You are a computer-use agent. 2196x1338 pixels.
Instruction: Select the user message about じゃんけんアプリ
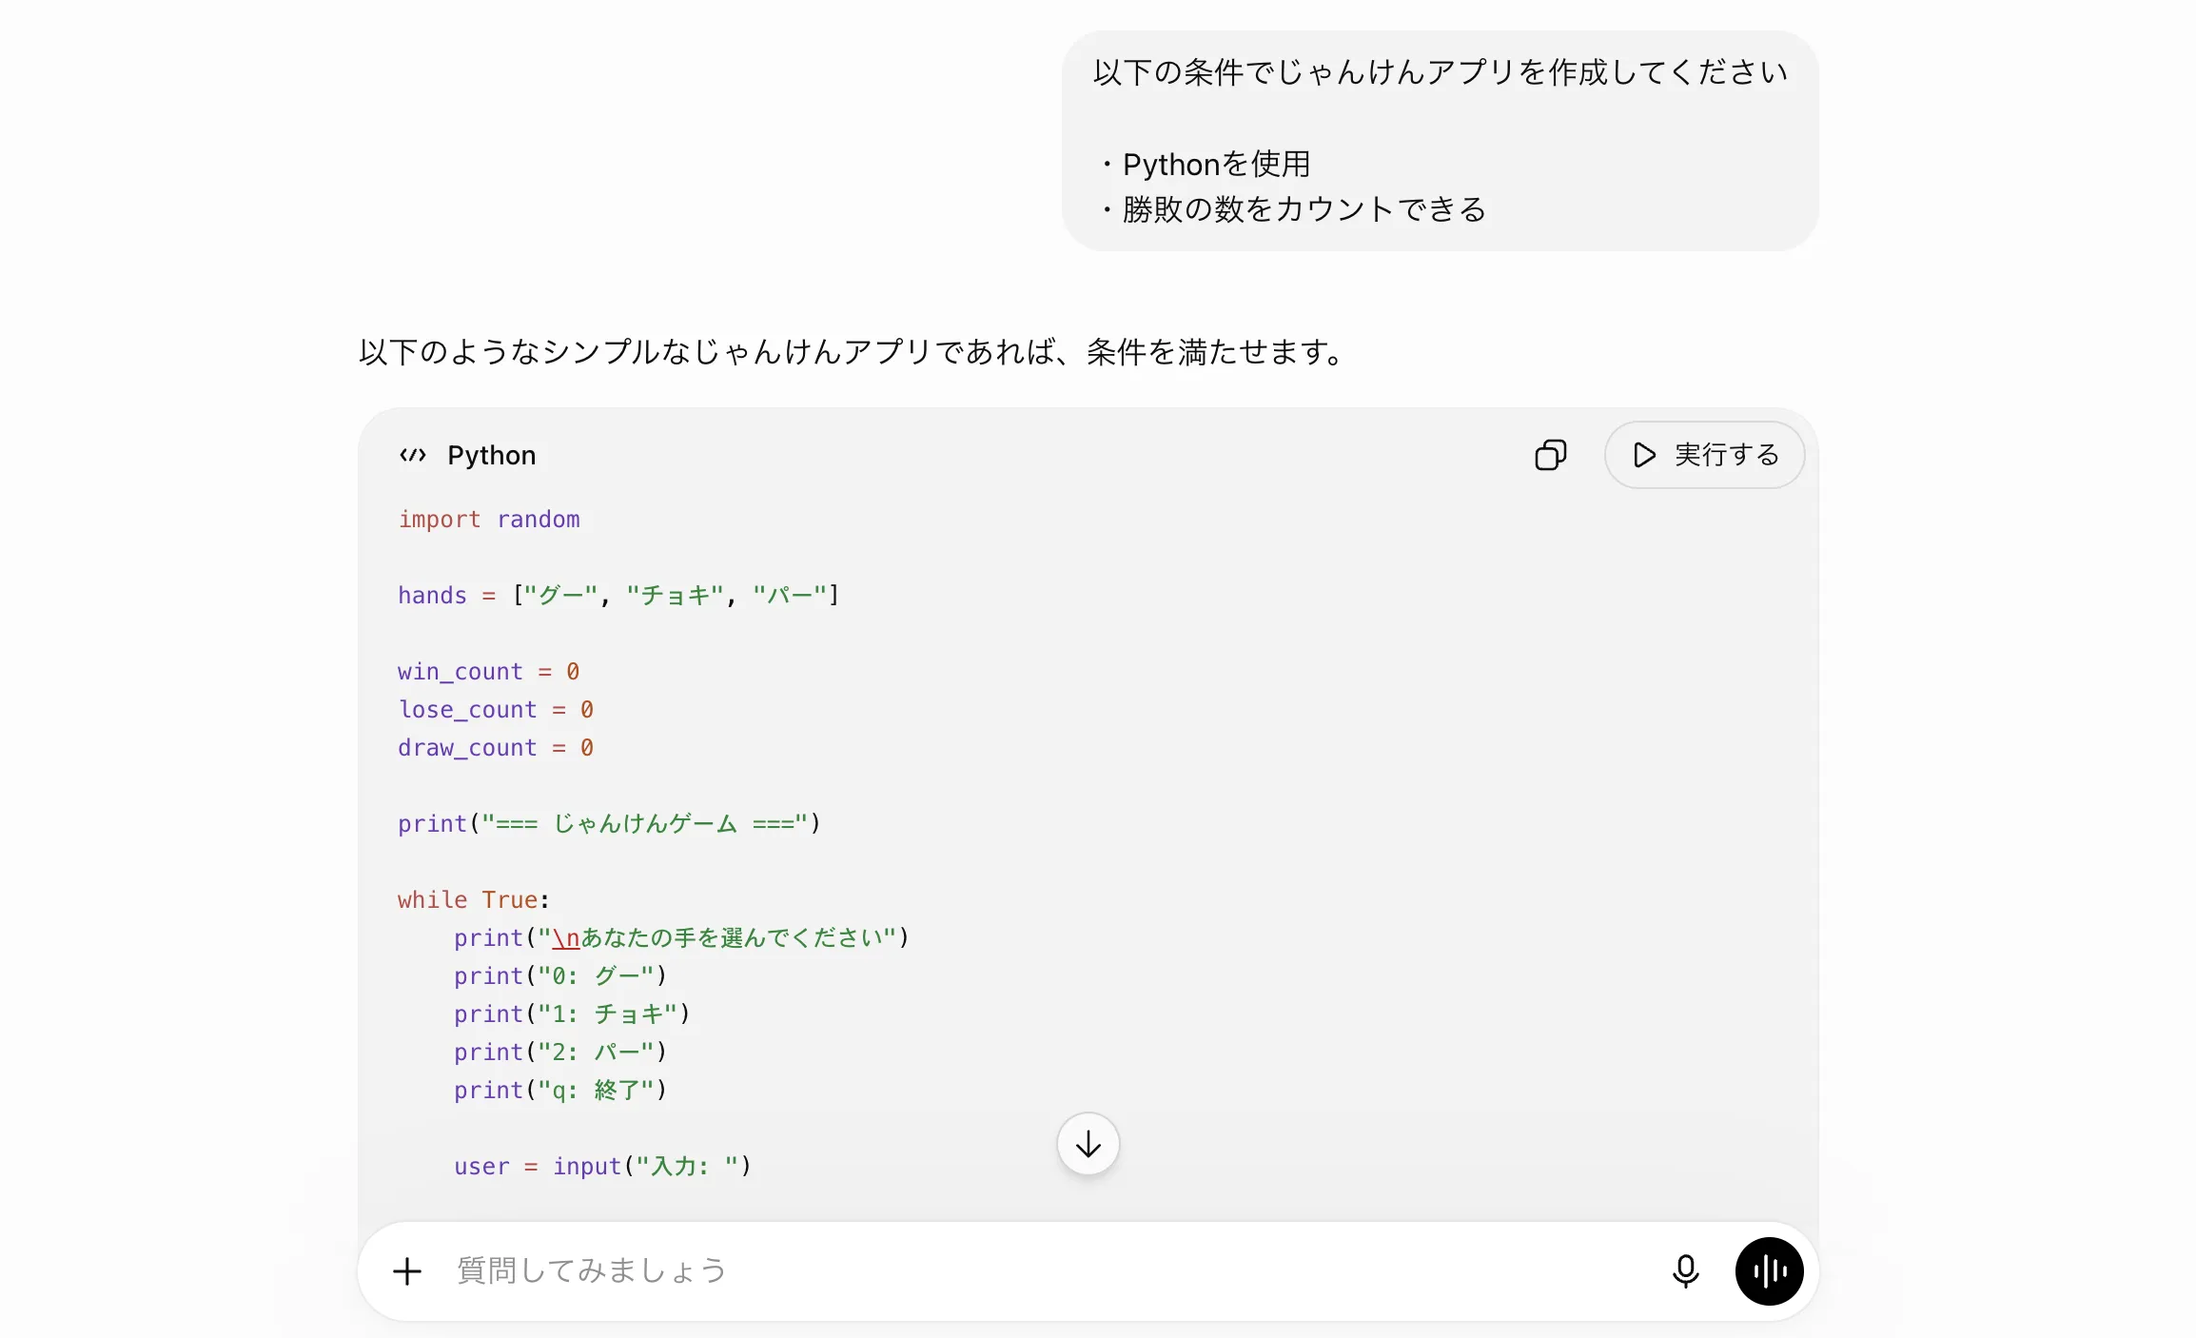[x=1440, y=141]
